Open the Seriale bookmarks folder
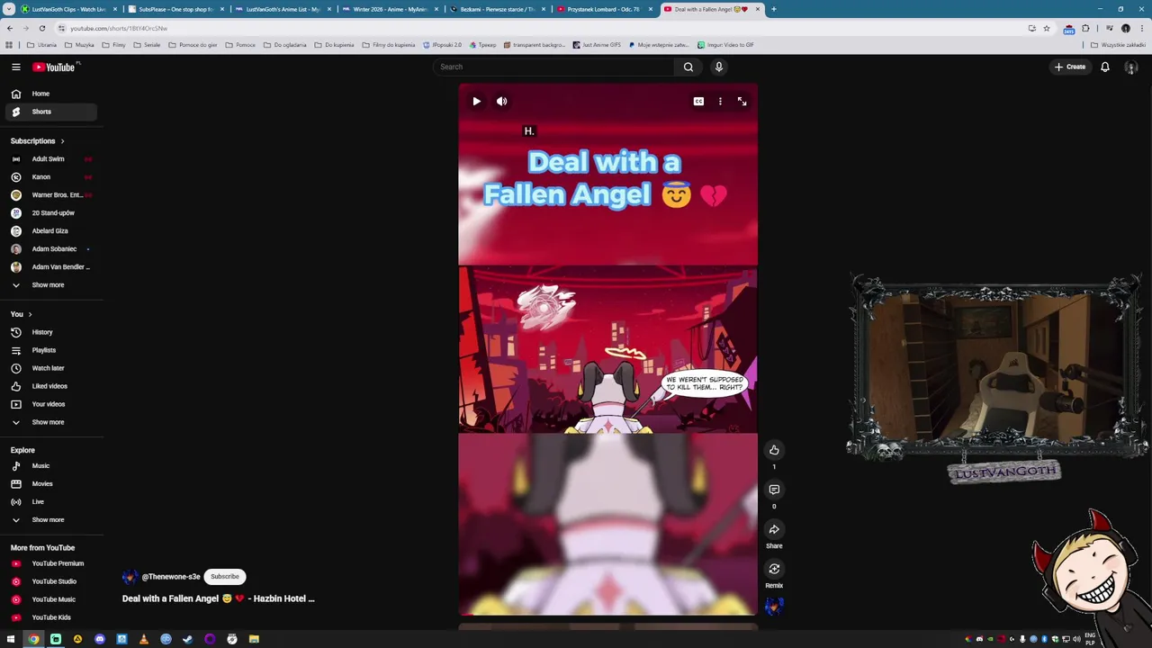This screenshot has height=648, width=1152. pos(148,45)
